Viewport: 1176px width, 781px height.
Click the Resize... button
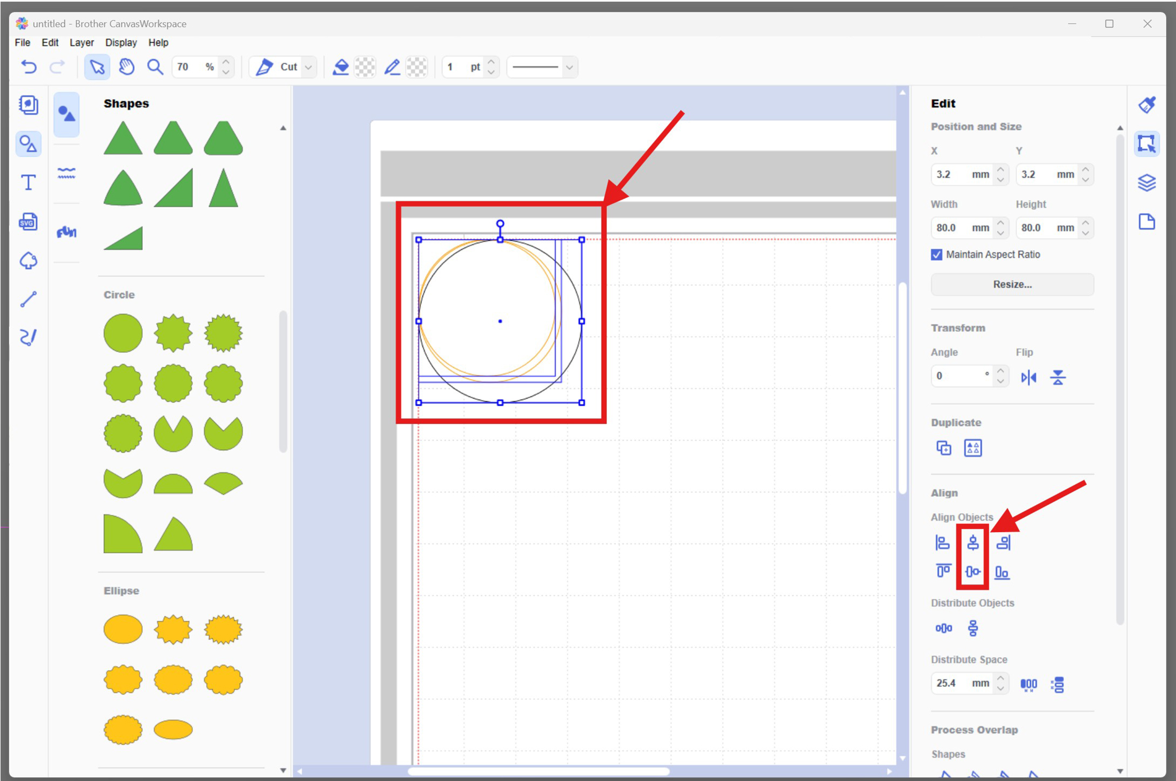[x=1012, y=284]
